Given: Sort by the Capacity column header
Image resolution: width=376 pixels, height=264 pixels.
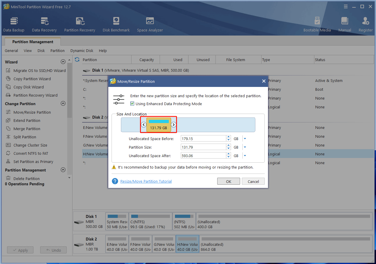Looking at the screenshot, I should coord(146,60).
